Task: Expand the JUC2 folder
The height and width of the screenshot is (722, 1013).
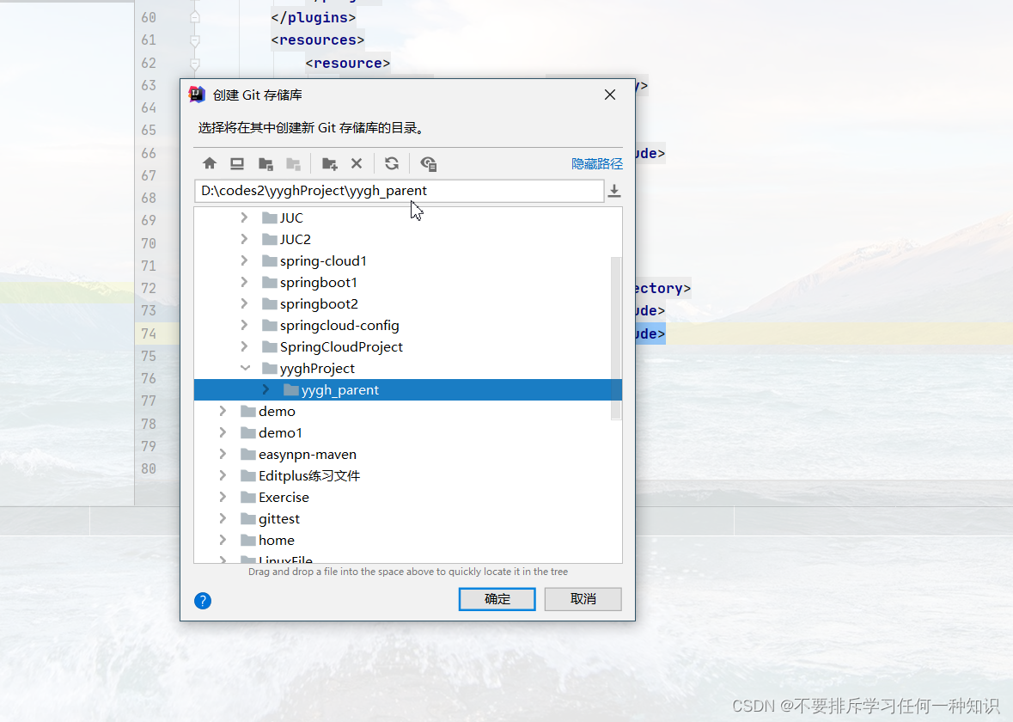Action: (x=244, y=239)
